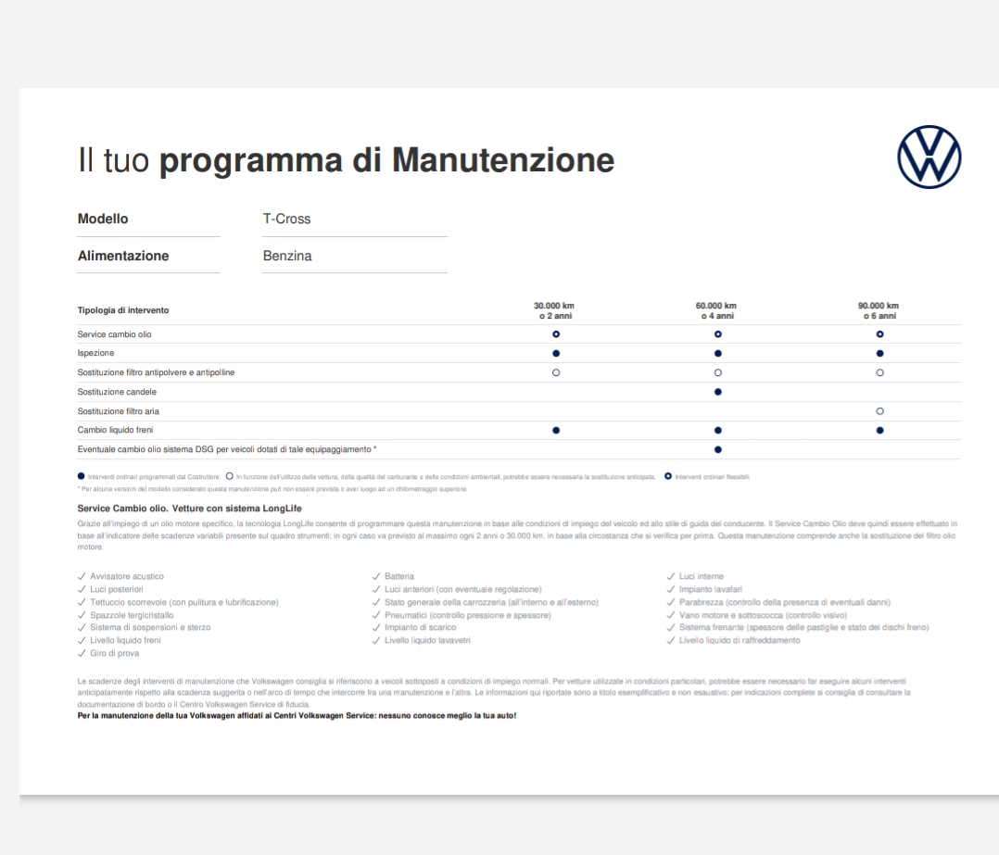Viewport: 999px width, 855px height.
Task: Click the 'Tipologia di intervento' column header
Action: tap(123, 310)
